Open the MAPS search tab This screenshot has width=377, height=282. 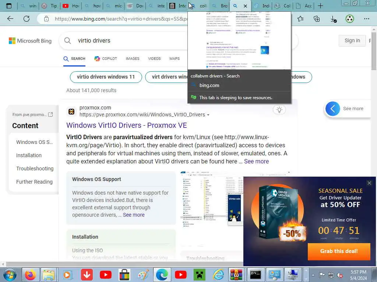click(174, 58)
